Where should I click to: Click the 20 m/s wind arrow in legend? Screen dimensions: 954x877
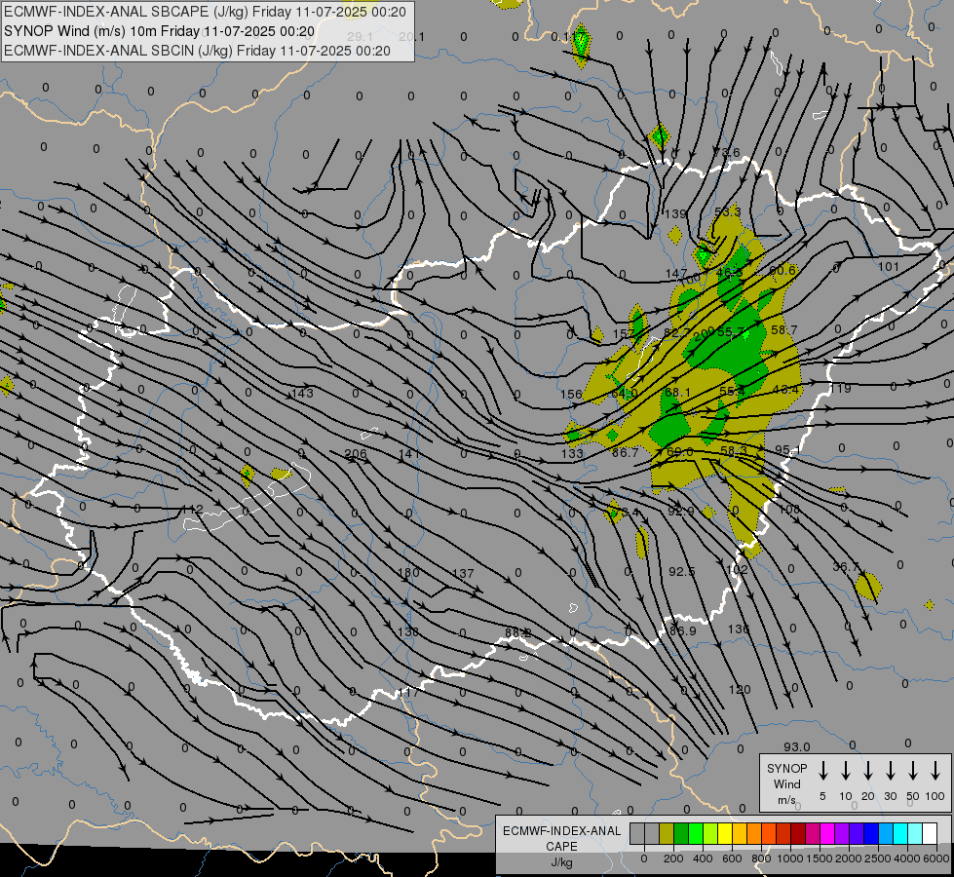click(867, 771)
